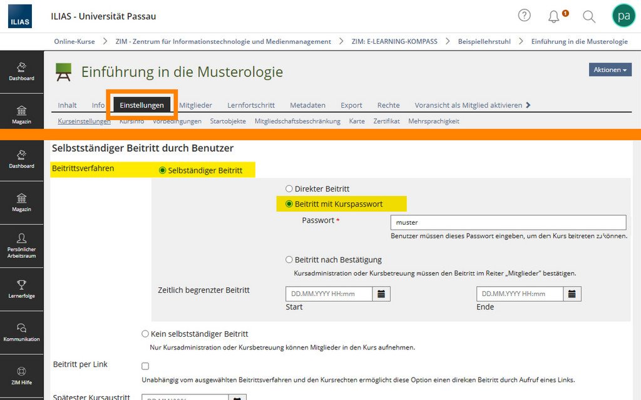Open notifications bell icon
The image size is (641, 400).
[554, 16]
